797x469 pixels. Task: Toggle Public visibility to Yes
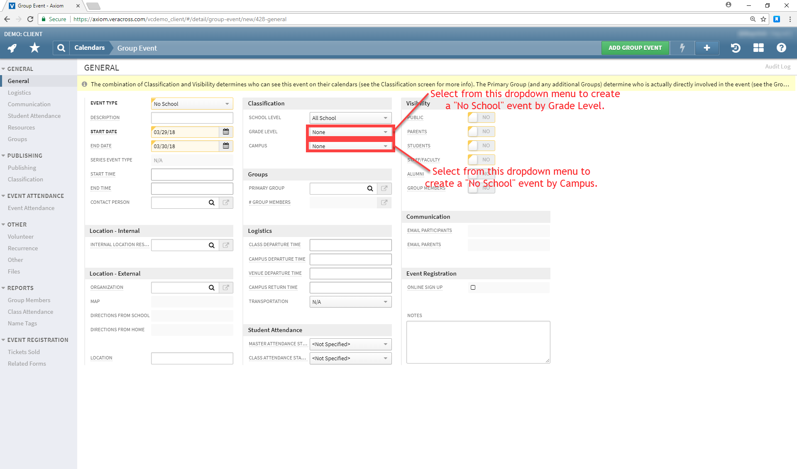pyautogui.click(x=481, y=117)
